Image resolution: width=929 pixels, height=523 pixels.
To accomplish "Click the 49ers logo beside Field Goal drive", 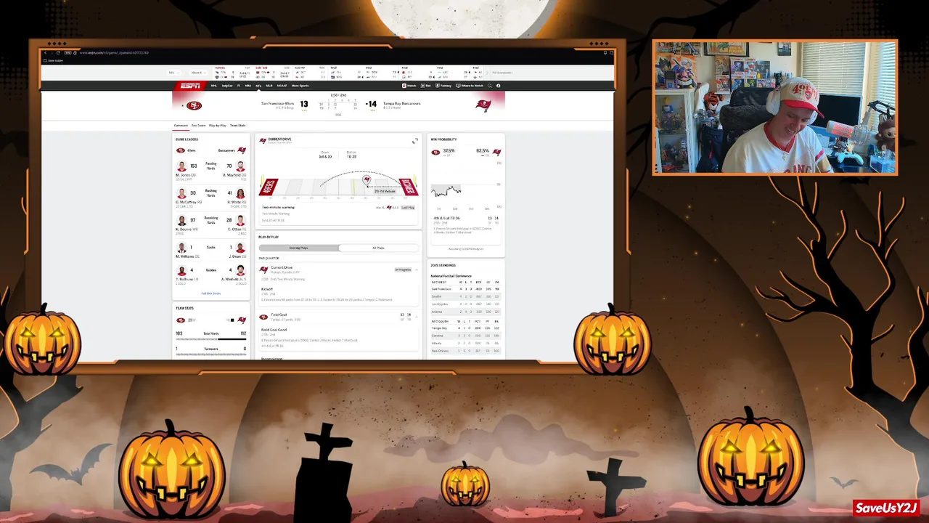I will click(x=263, y=317).
